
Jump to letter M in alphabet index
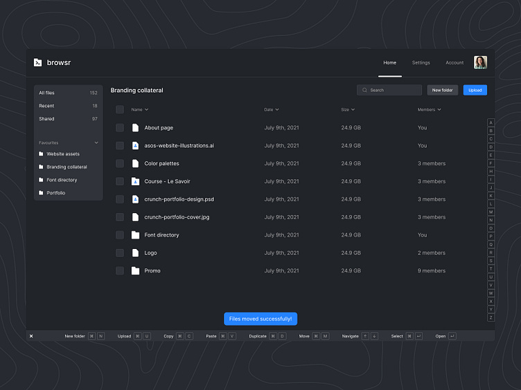tap(491, 212)
